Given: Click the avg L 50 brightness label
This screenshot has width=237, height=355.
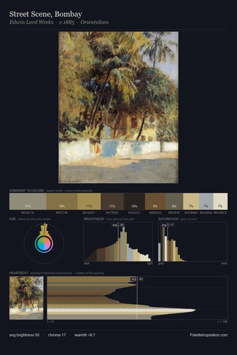Looking at the screenshot, I should click(118, 225).
